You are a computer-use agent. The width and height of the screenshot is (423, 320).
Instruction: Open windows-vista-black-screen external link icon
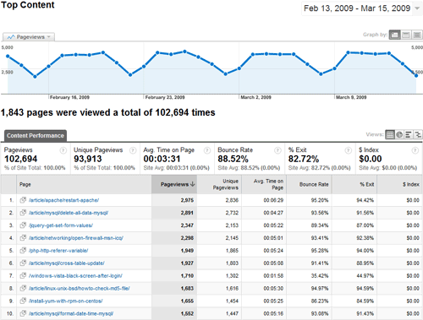point(23,275)
